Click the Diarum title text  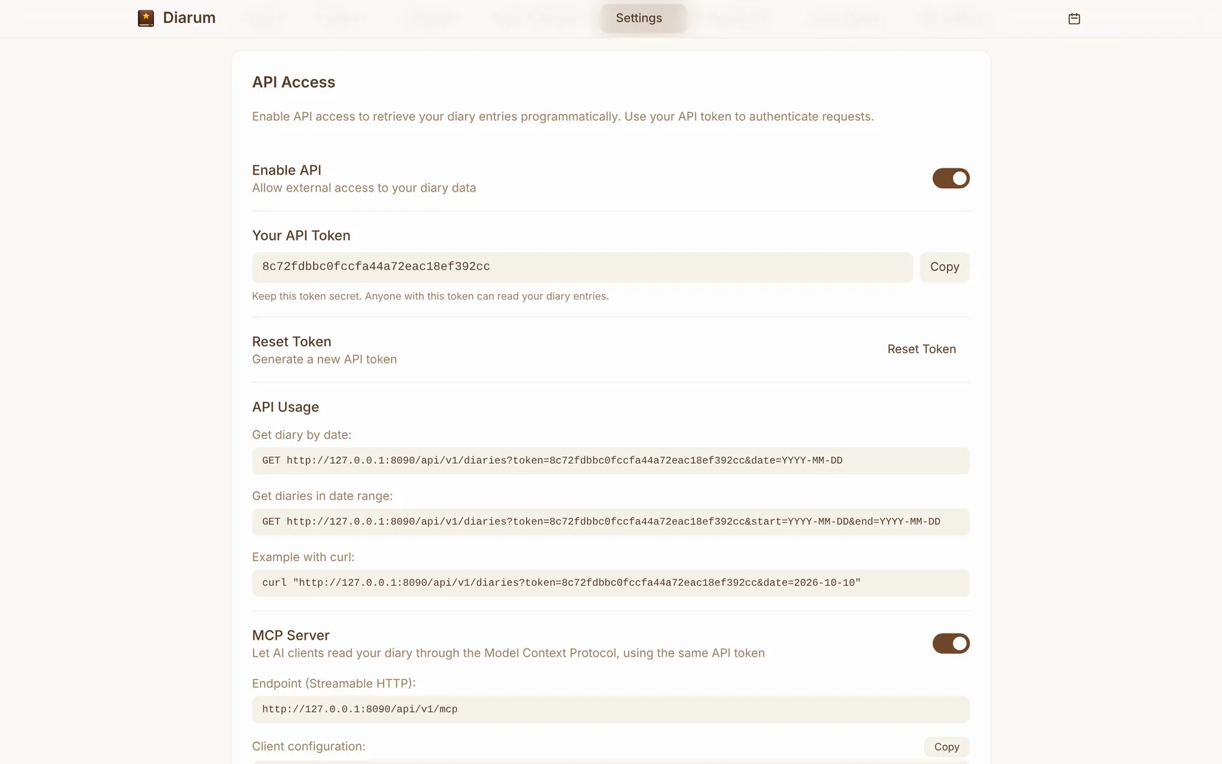(189, 18)
